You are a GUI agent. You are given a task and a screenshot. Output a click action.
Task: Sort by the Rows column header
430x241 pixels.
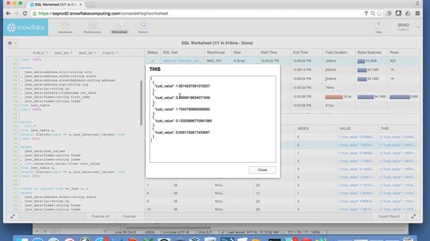click(x=394, y=52)
